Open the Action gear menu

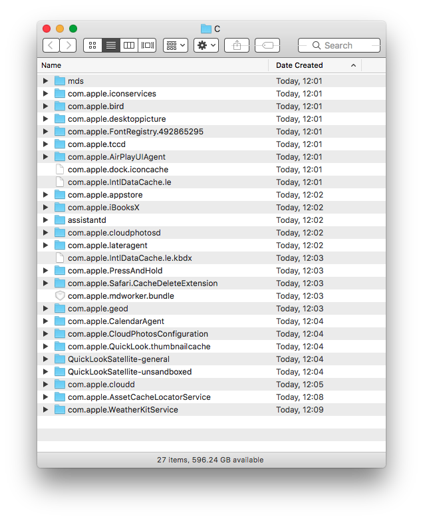click(x=206, y=45)
